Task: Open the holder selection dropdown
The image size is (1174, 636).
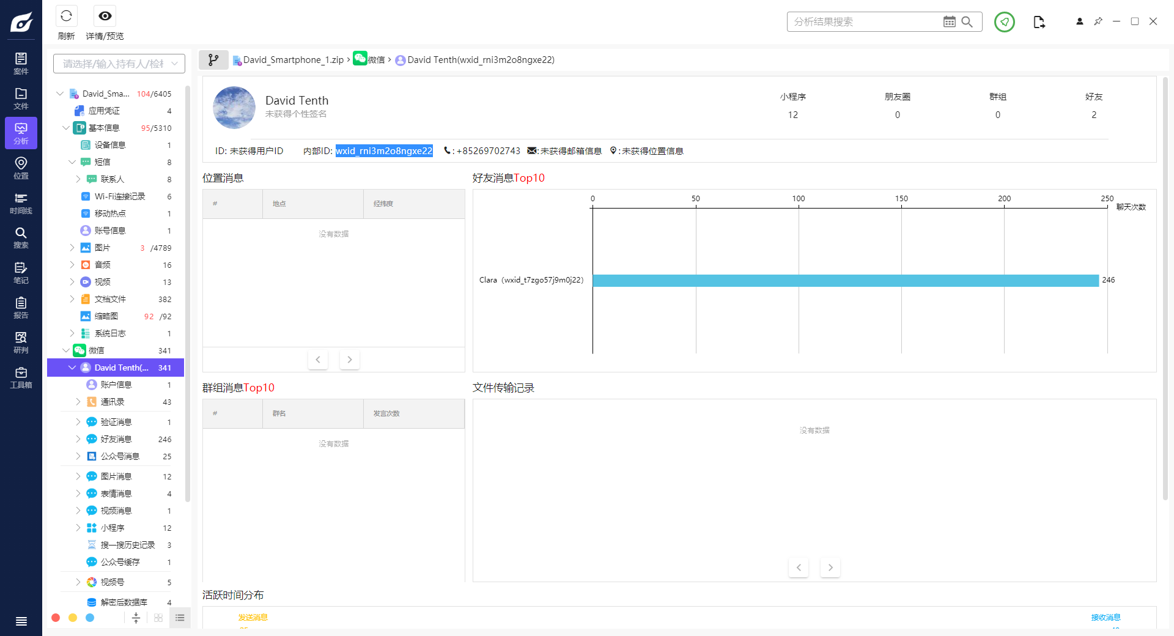Action: coord(119,64)
